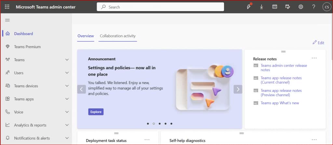Click the Teams people icon in sidebar
This screenshot has height=145, width=333.
tap(8, 60)
